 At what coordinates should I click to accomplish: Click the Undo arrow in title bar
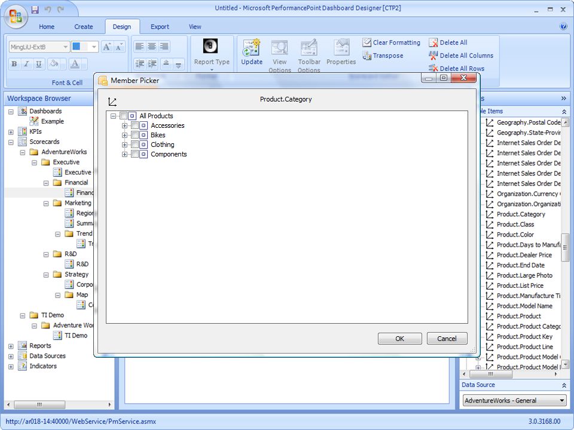coord(48,10)
